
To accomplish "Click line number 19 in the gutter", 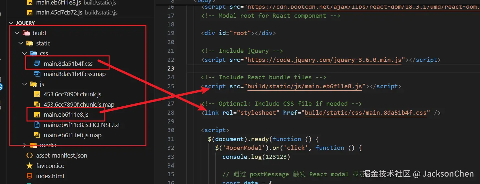I will pyautogui.click(x=170, y=33).
